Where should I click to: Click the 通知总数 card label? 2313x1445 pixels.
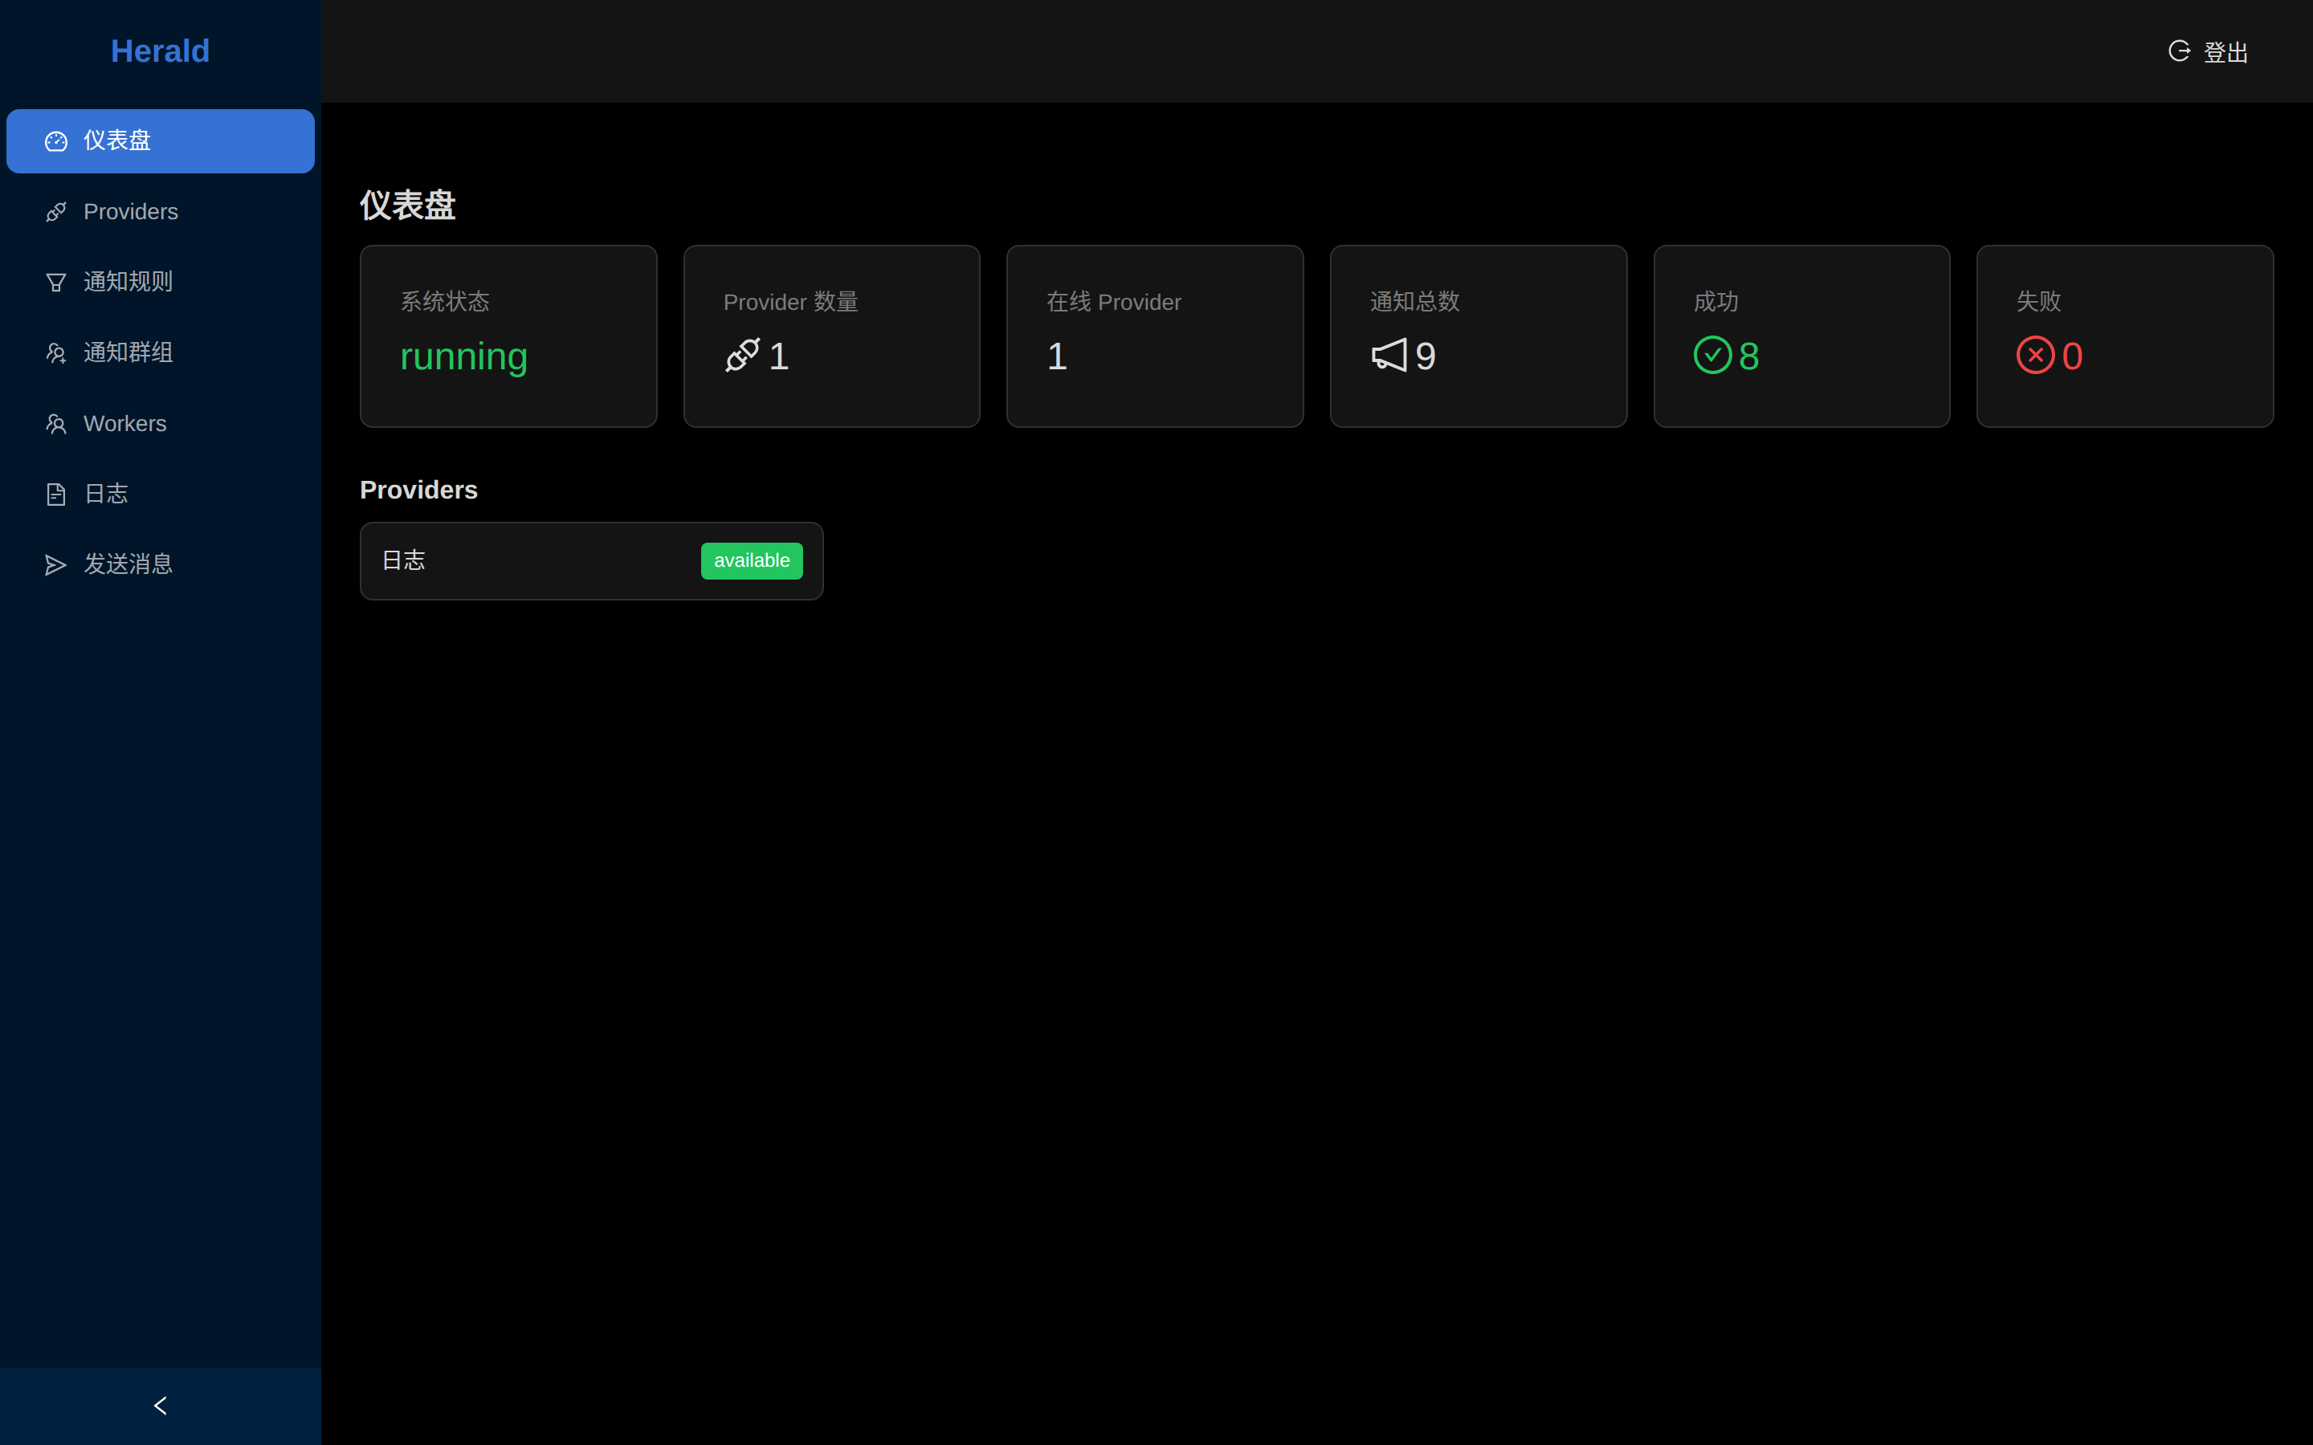pos(1414,302)
